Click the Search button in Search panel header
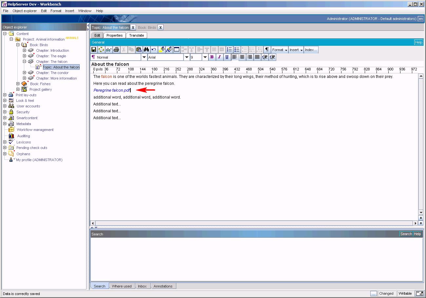 pos(406,234)
